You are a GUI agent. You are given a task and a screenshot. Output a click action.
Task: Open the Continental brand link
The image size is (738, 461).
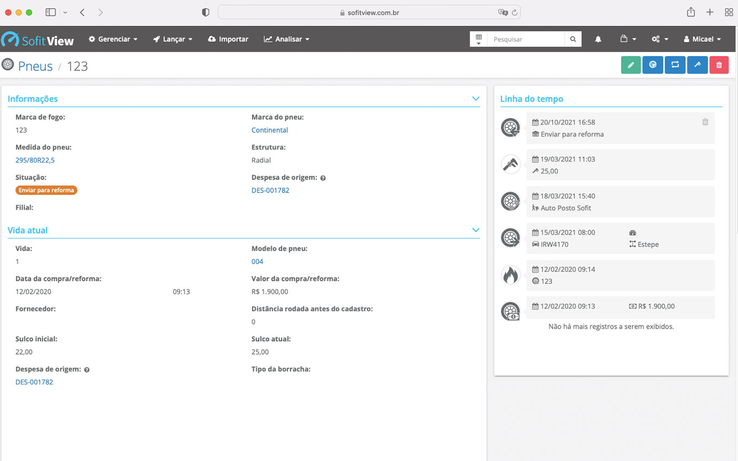(x=270, y=130)
